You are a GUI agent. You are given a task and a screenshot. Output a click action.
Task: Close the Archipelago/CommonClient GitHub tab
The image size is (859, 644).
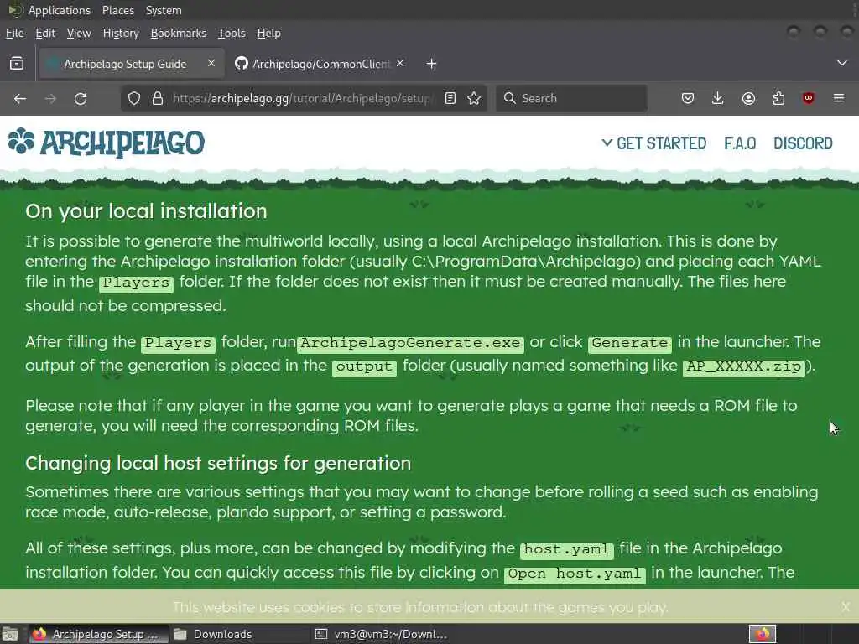[x=400, y=64]
